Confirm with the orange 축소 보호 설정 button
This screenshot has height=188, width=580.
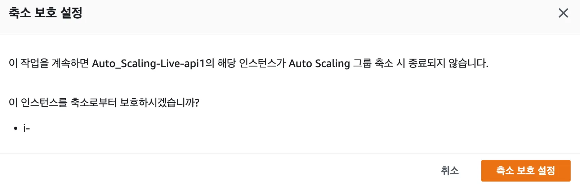coord(526,170)
